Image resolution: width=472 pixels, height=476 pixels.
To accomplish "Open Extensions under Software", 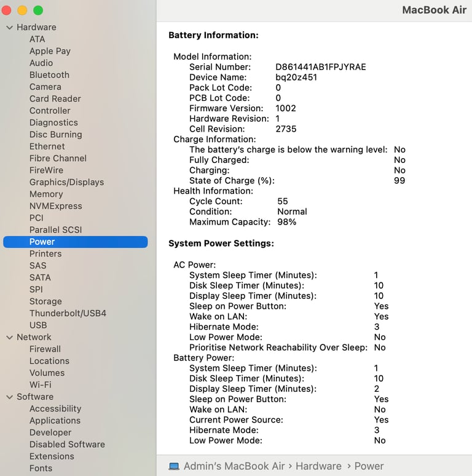I will click(x=52, y=456).
